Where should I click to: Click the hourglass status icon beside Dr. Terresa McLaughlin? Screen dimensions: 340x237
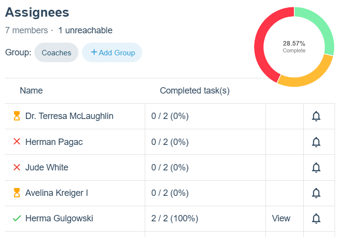(x=17, y=116)
